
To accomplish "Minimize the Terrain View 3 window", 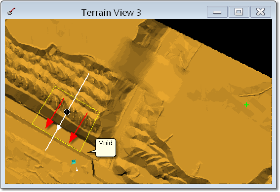I will click(x=217, y=12).
